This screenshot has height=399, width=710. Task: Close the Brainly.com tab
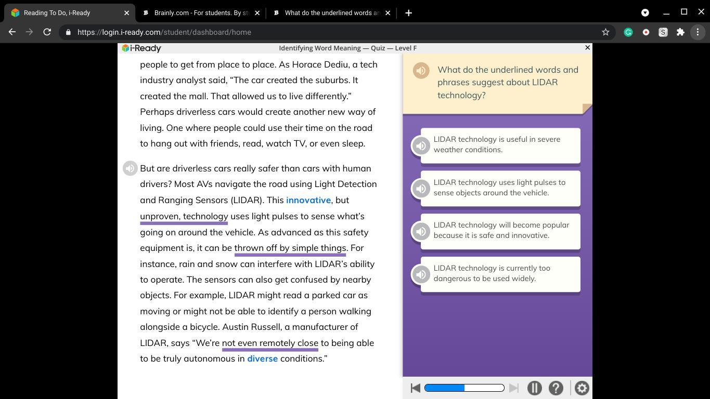click(x=257, y=13)
